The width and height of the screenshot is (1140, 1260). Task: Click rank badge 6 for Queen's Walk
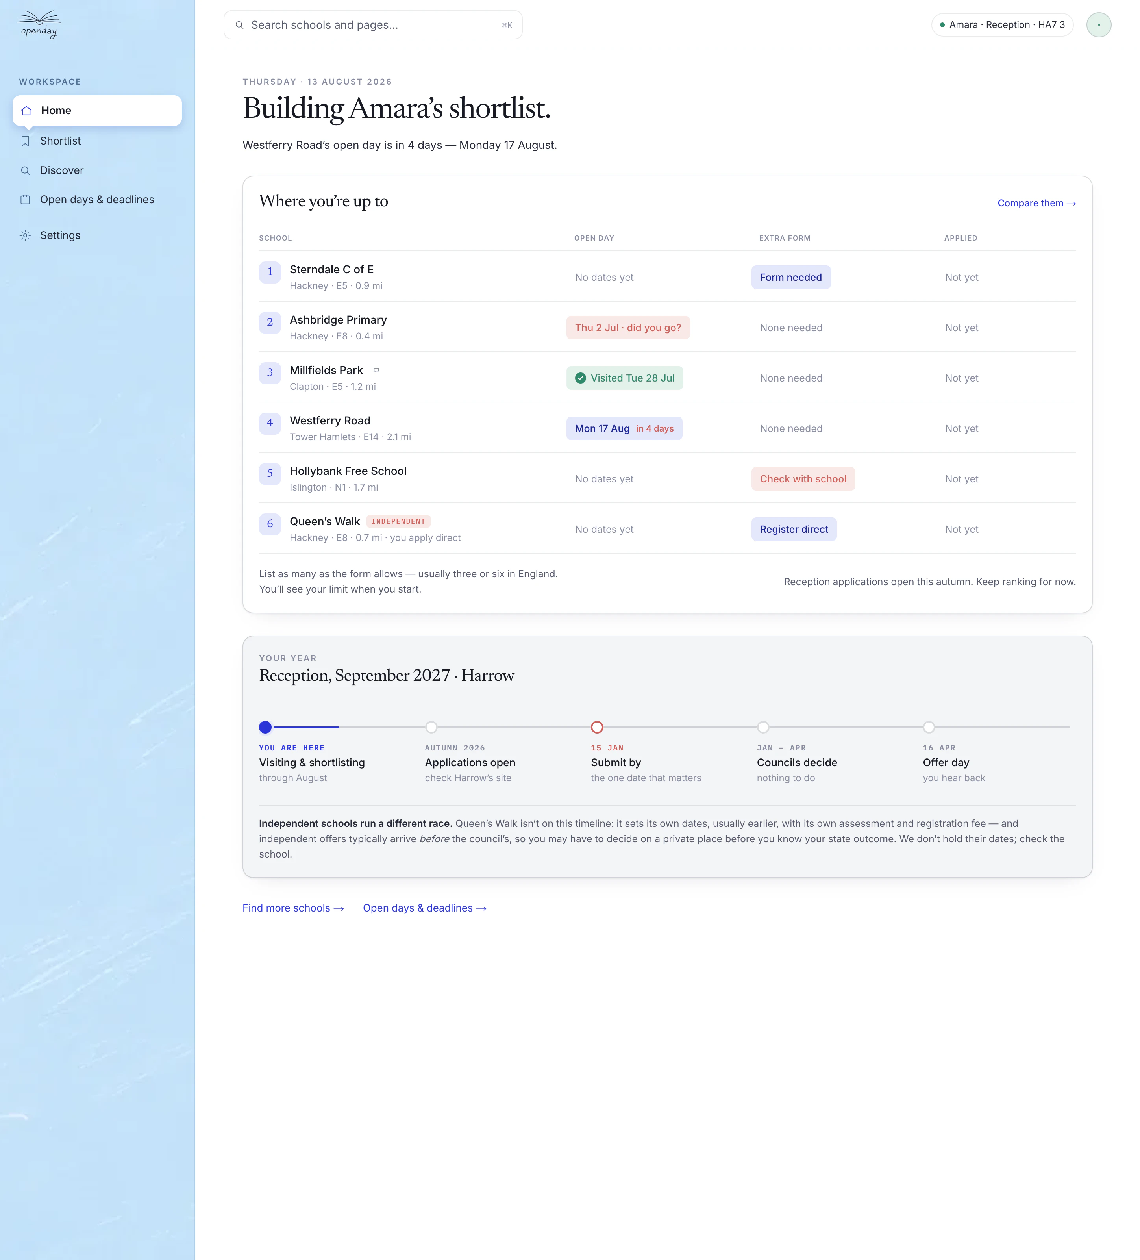(x=270, y=524)
